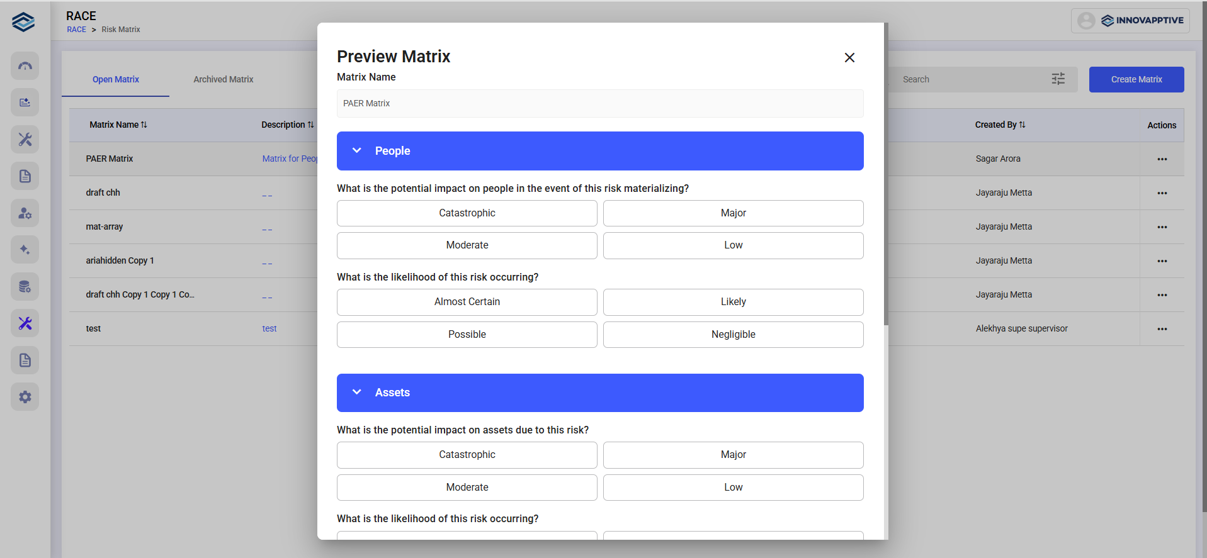This screenshot has height=558, width=1207.
Task: Open actions menu for PAER Matrix row
Action: [x=1162, y=159]
